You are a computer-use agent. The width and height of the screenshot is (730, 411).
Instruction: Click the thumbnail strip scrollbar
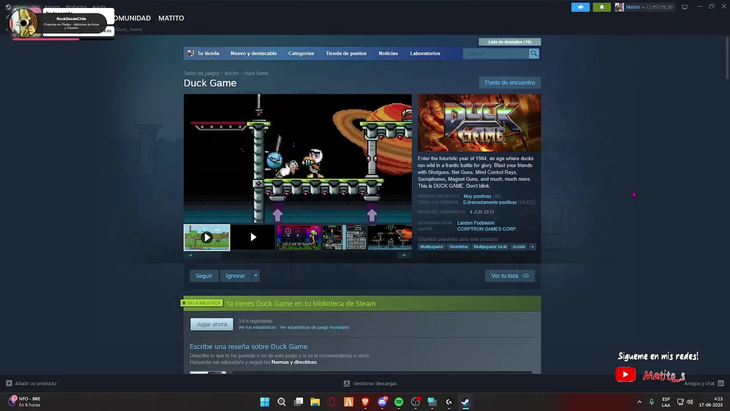coord(297,255)
